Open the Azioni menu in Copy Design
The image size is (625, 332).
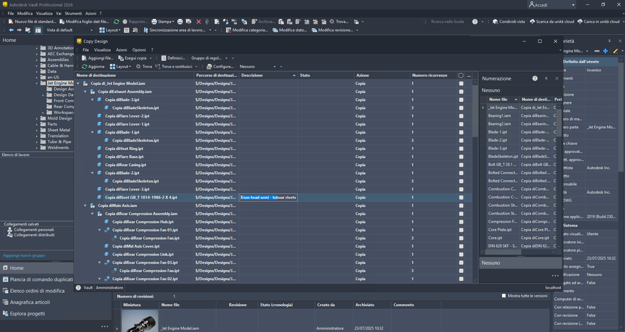click(121, 50)
